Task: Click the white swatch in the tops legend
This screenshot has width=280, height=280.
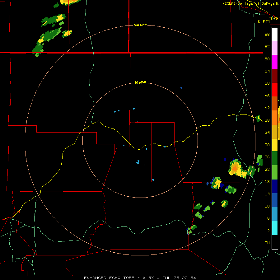Action: point(275,34)
